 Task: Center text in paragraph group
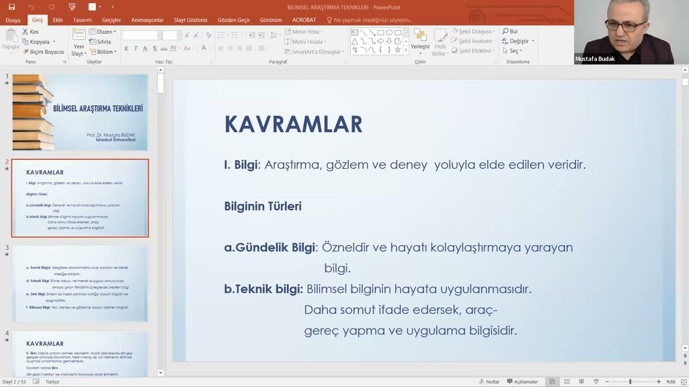[x=230, y=48]
